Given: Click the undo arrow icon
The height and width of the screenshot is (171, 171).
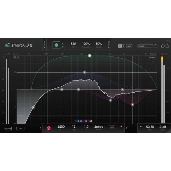Looking at the screenshot, I should [x=163, y=46].
